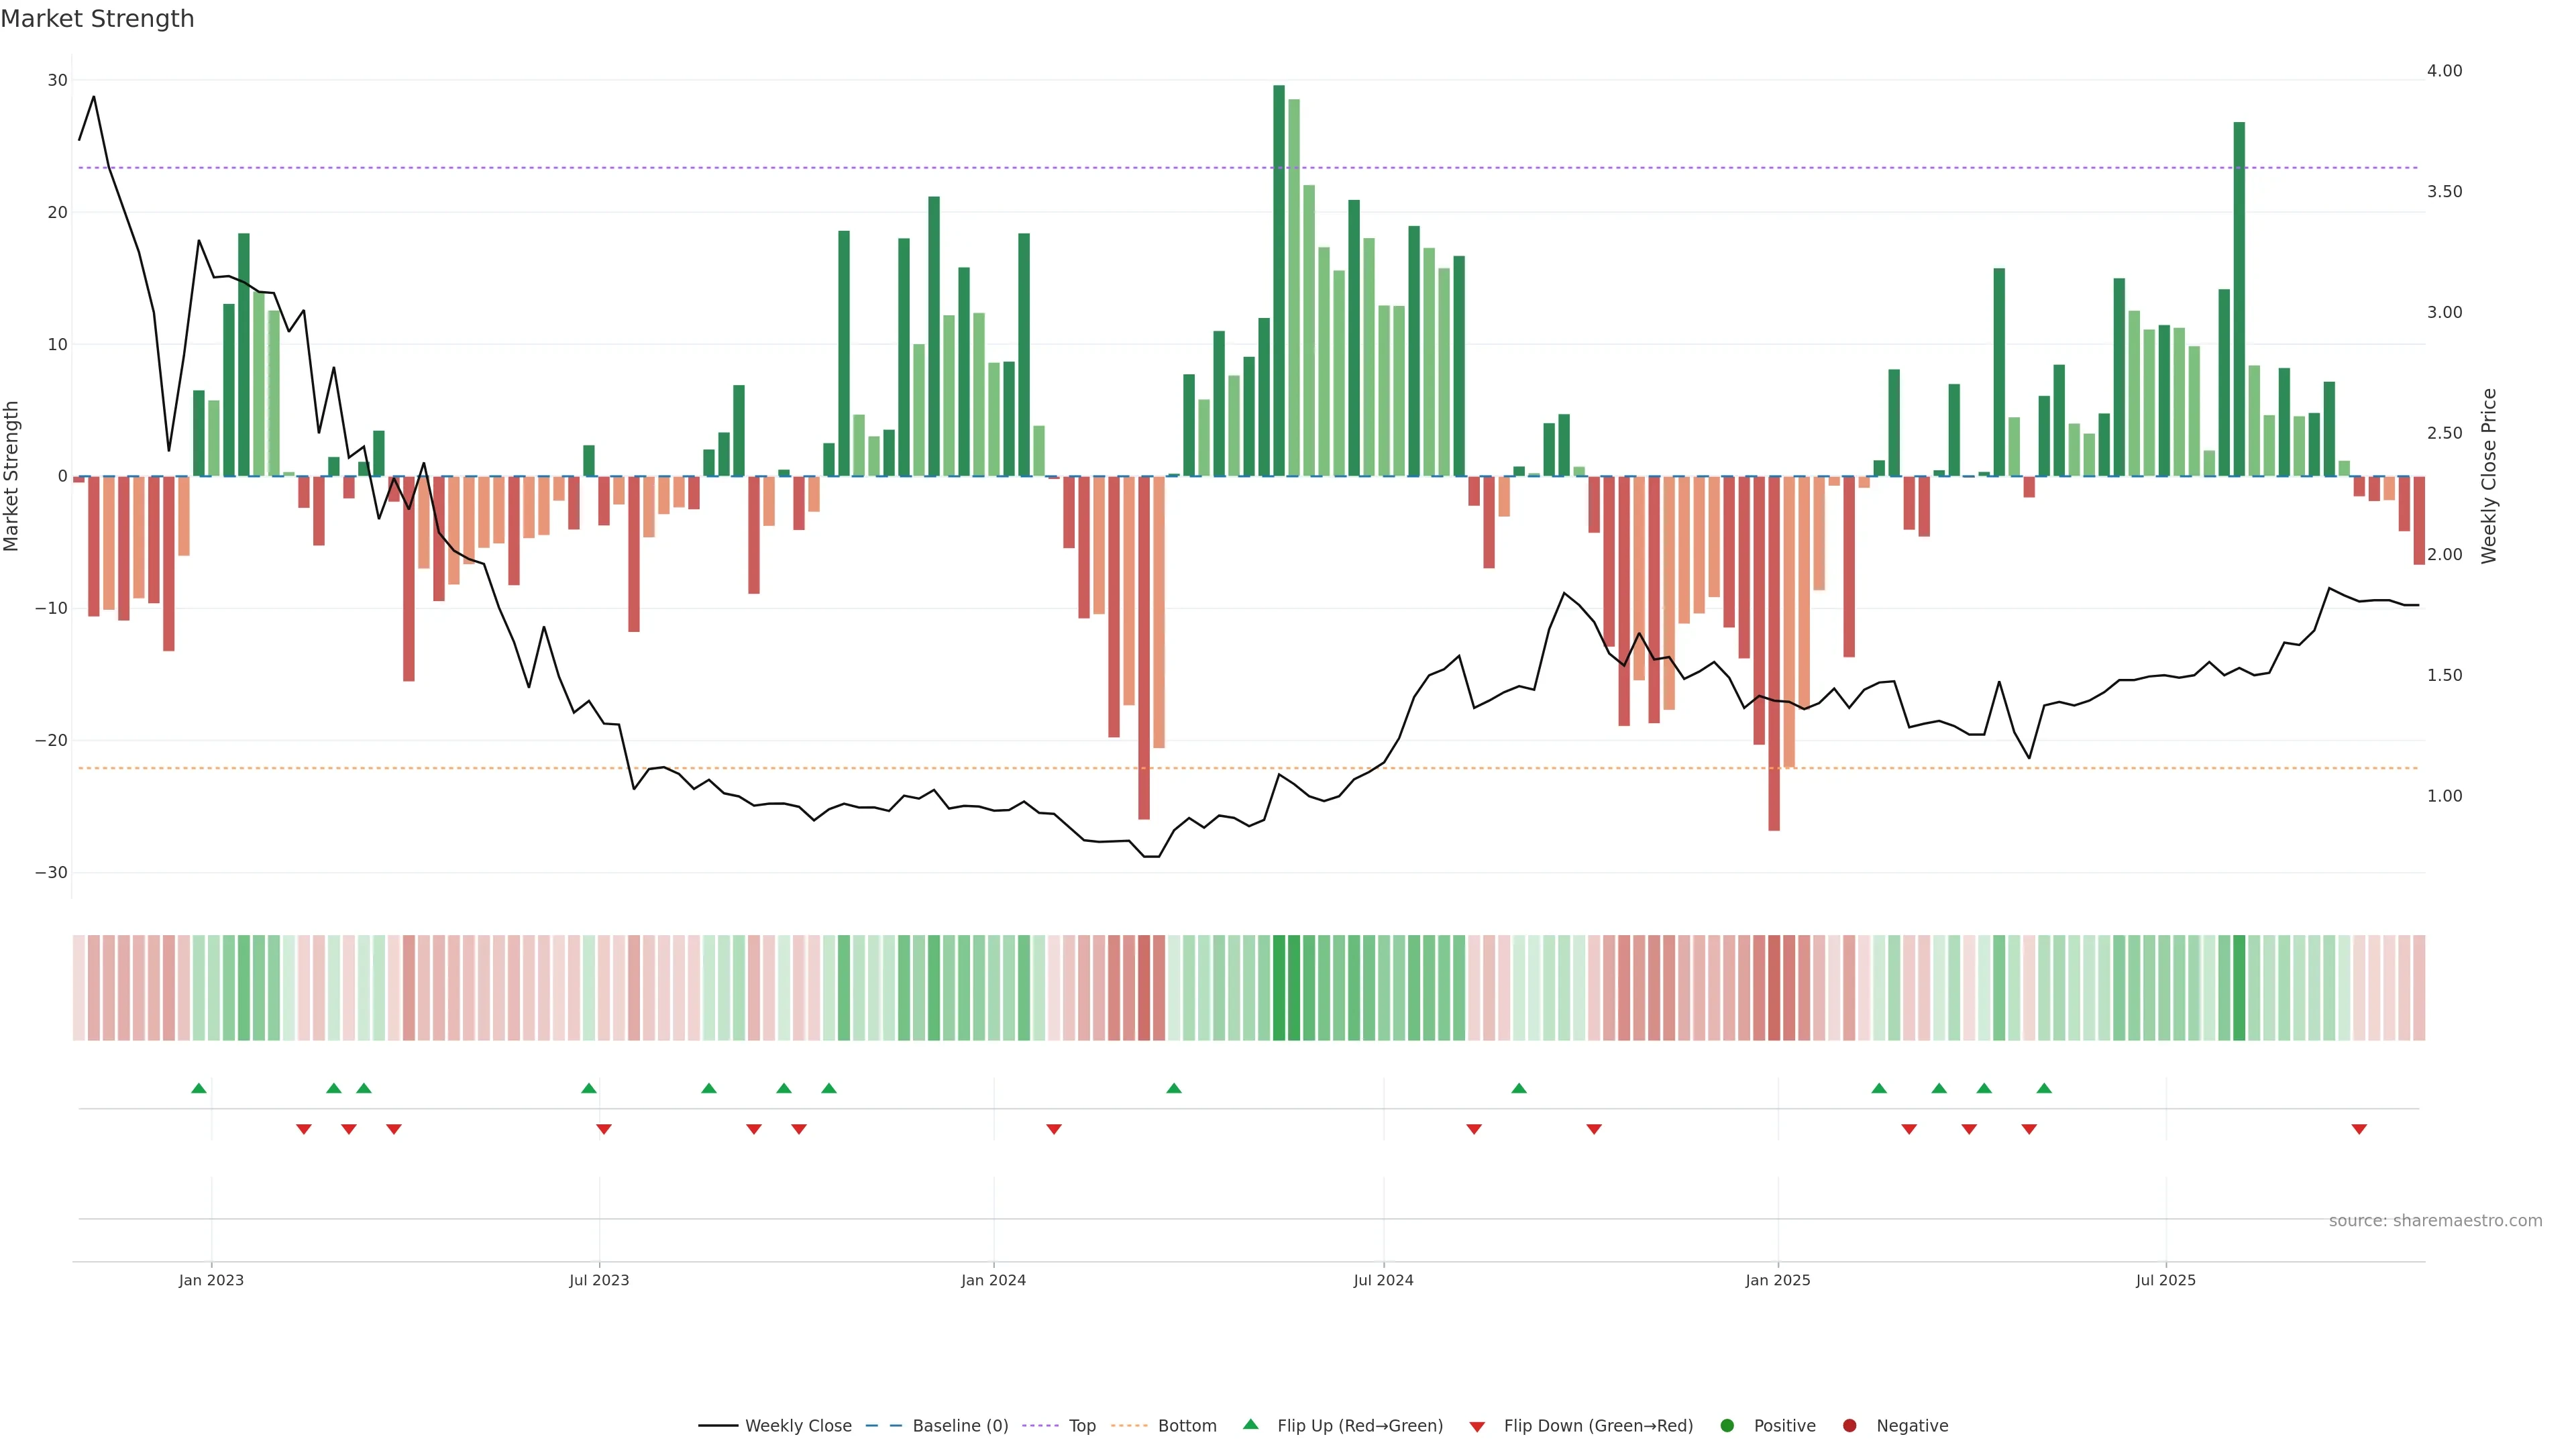Click the Weekly Close Price axis title
This screenshot has height=1449, width=2576.
[x=2489, y=476]
